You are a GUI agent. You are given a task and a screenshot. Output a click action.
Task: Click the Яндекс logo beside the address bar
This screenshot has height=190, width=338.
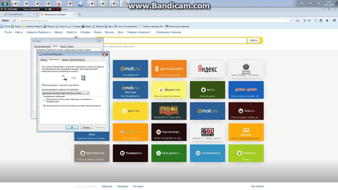pyautogui.click(x=5, y=20)
